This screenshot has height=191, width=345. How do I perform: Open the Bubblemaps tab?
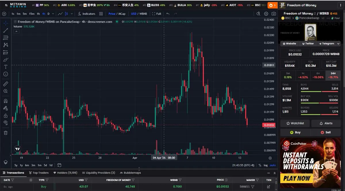(x=130, y=173)
